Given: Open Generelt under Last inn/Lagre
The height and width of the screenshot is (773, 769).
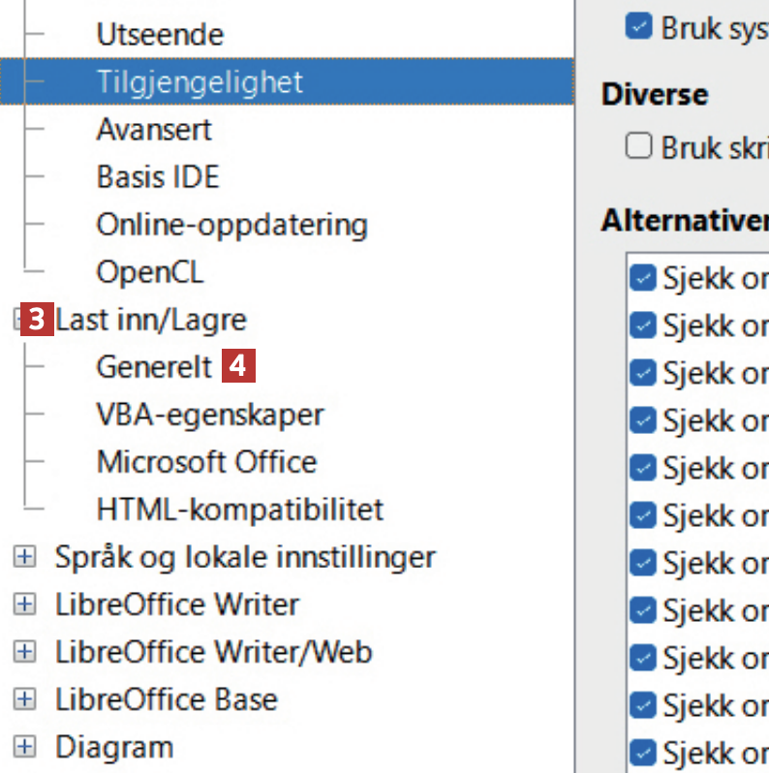Looking at the screenshot, I should point(154,367).
